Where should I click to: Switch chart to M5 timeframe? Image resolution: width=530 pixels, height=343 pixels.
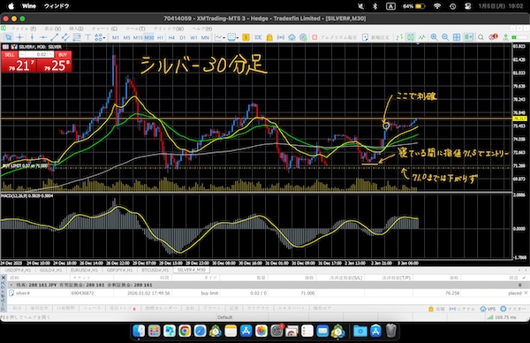[126, 37]
